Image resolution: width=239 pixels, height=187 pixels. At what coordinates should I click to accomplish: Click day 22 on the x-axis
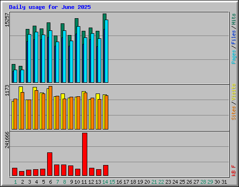click(161, 182)
